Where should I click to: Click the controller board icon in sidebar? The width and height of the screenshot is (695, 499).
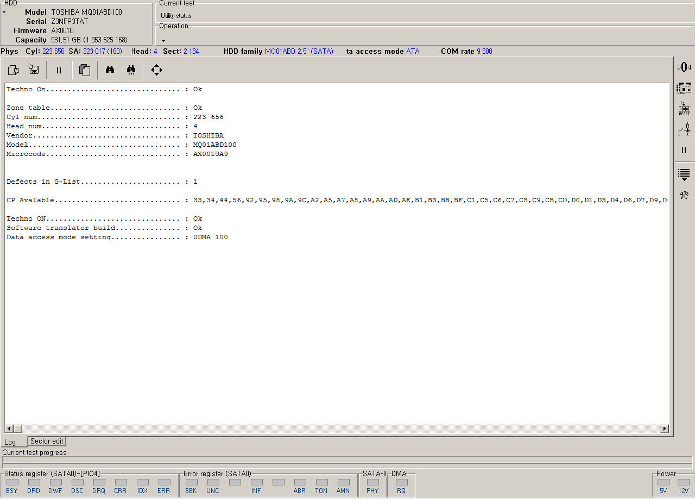pos(684,88)
